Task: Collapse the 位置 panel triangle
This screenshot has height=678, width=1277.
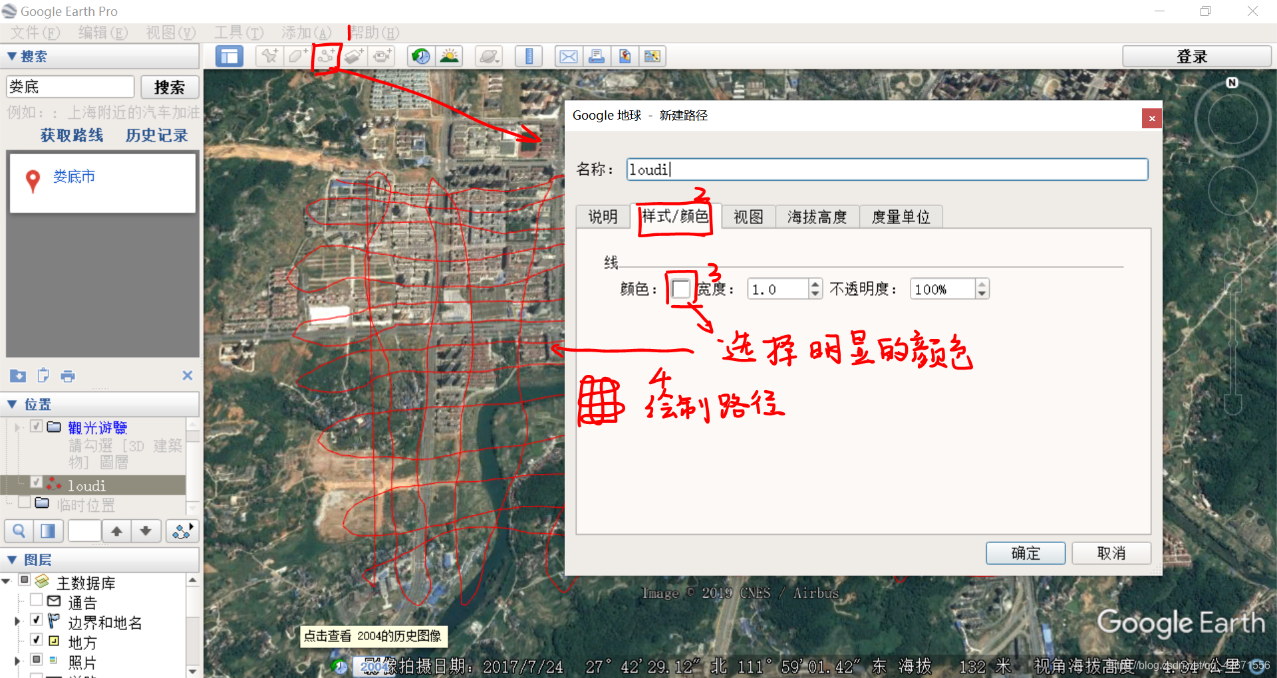Action: [11, 404]
